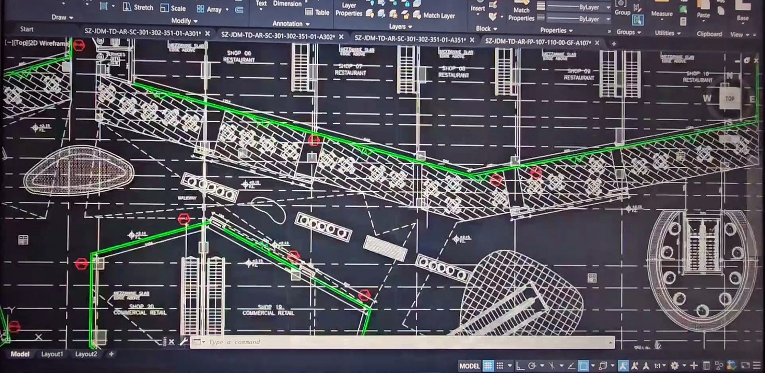Switch to drawing tab ending A301
This screenshot has height=373, width=765.
coord(143,33)
